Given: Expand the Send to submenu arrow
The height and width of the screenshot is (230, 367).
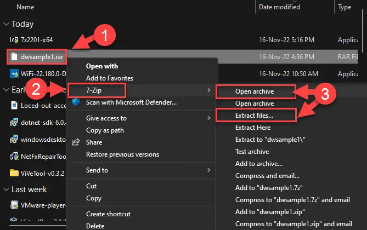Looking at the screenshot, I should (x=208, y=170).
